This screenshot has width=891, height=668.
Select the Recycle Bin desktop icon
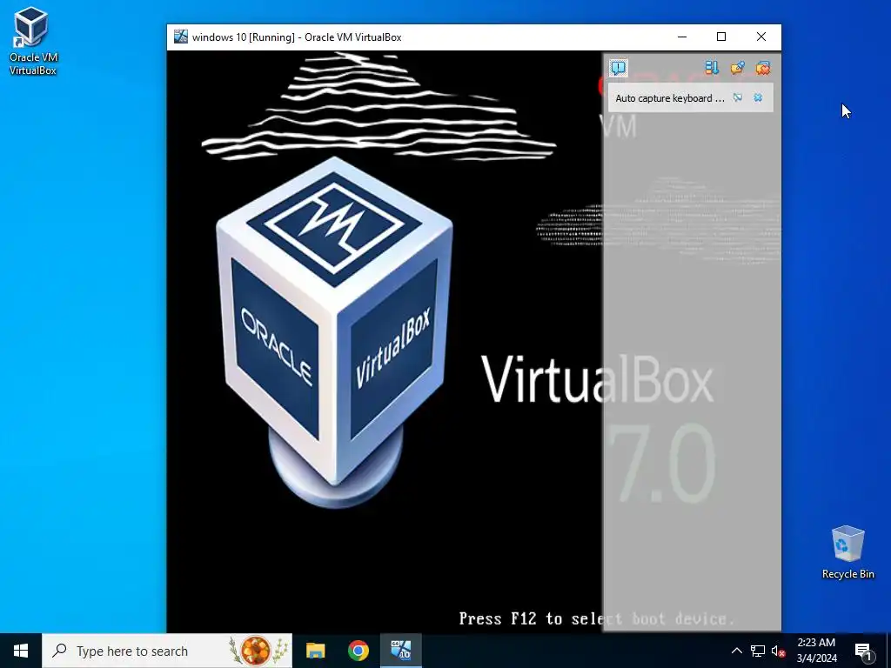847,552
